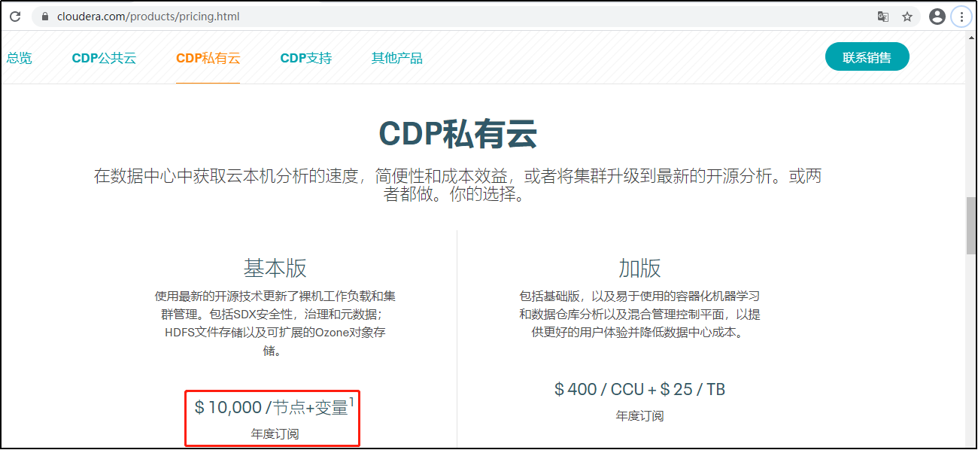Open the CDP支持 tab
The image size is (978, 450).
pos(306,58)
